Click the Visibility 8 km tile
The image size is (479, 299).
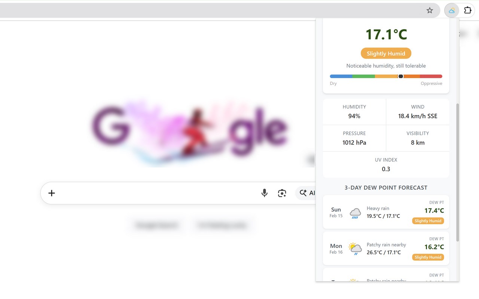[418, 138]
